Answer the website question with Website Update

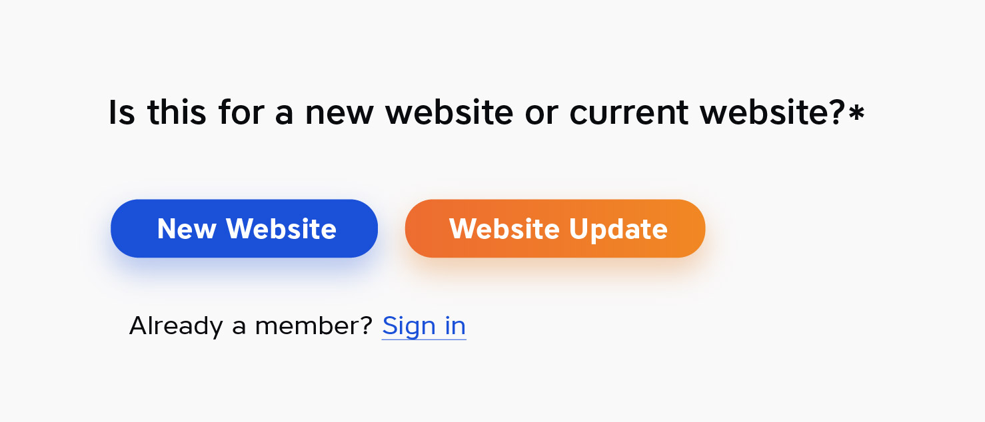554,228
